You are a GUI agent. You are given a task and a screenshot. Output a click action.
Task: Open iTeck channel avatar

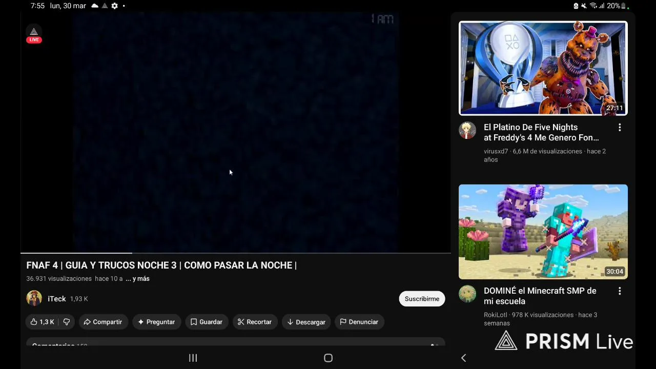(x=34, y=299)
